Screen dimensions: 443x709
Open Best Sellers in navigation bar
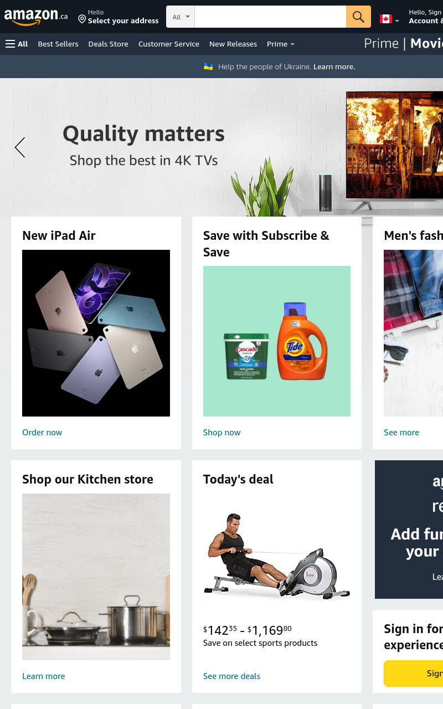[58, 44]
